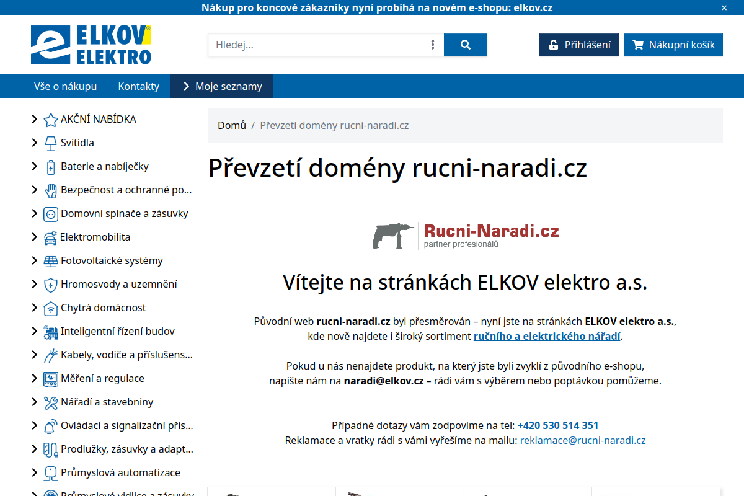This screenshot has height=496, width=744.
Task: Click the ELKOV Elektro logo
Action: click(91, 45)
